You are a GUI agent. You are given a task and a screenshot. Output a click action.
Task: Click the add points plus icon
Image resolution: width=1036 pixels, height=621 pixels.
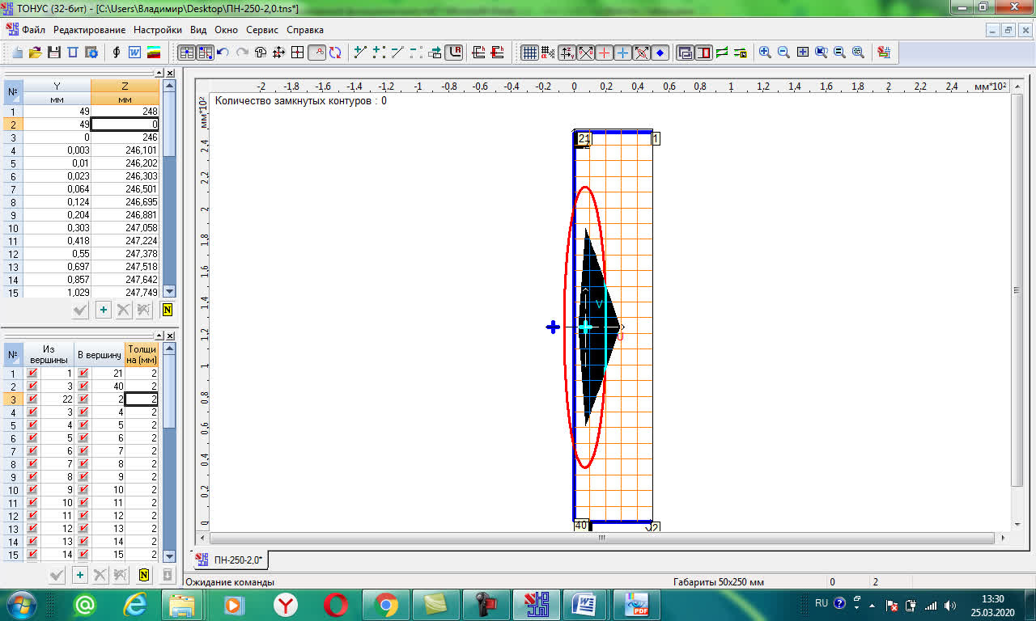tap(379, 53)
